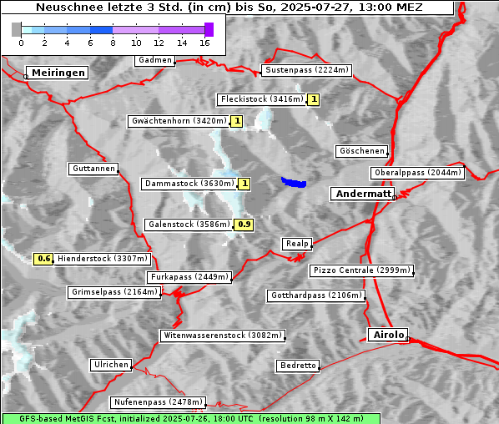
Task: Click Fleckistock snow value 1 box
Action: click(x=314, y=99)
